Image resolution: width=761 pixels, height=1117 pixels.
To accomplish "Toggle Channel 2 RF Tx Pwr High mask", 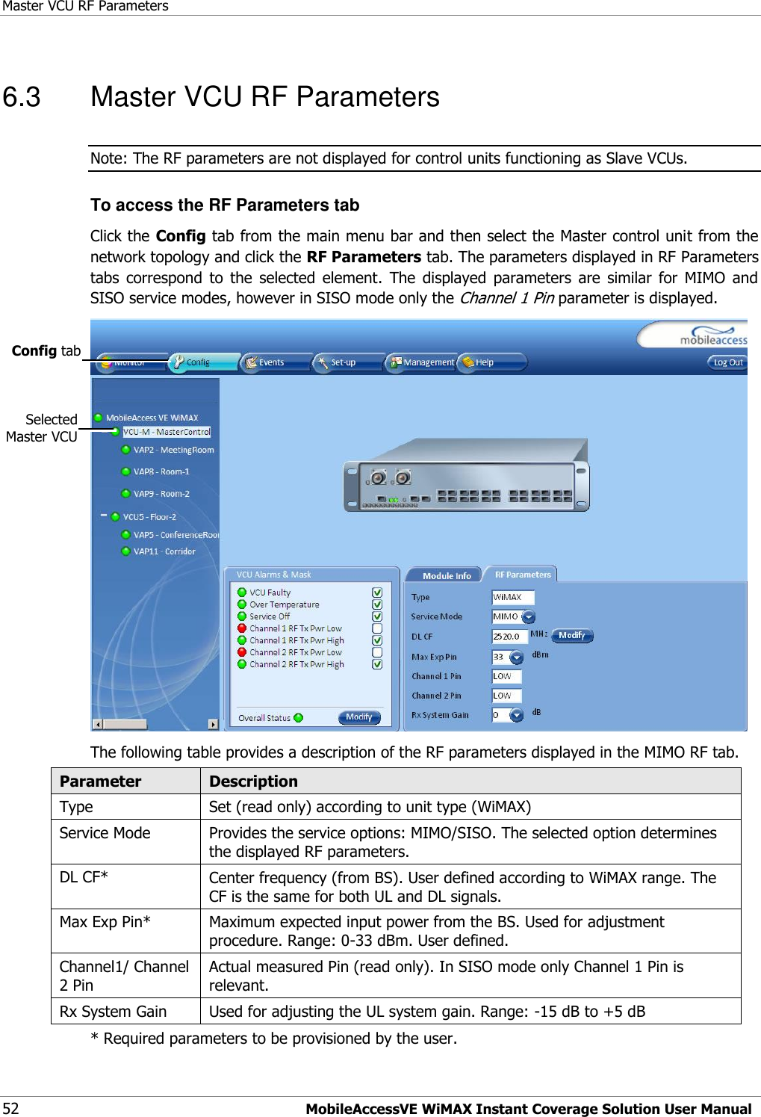I will pyautogui.click(x=377, y=664).
